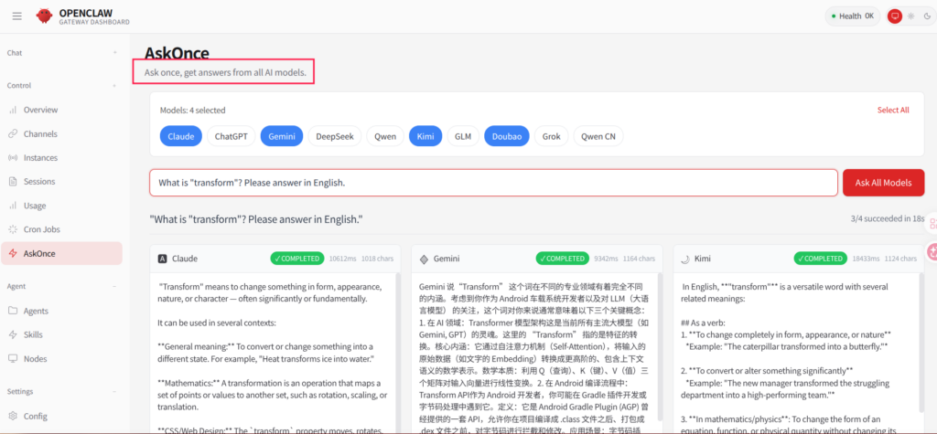The image size is (937, 434).
Task: Deselect the Kimi model chip
Action: pos(425,136)
